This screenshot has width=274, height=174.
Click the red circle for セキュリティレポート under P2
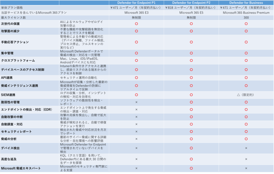tap(191, 132)
